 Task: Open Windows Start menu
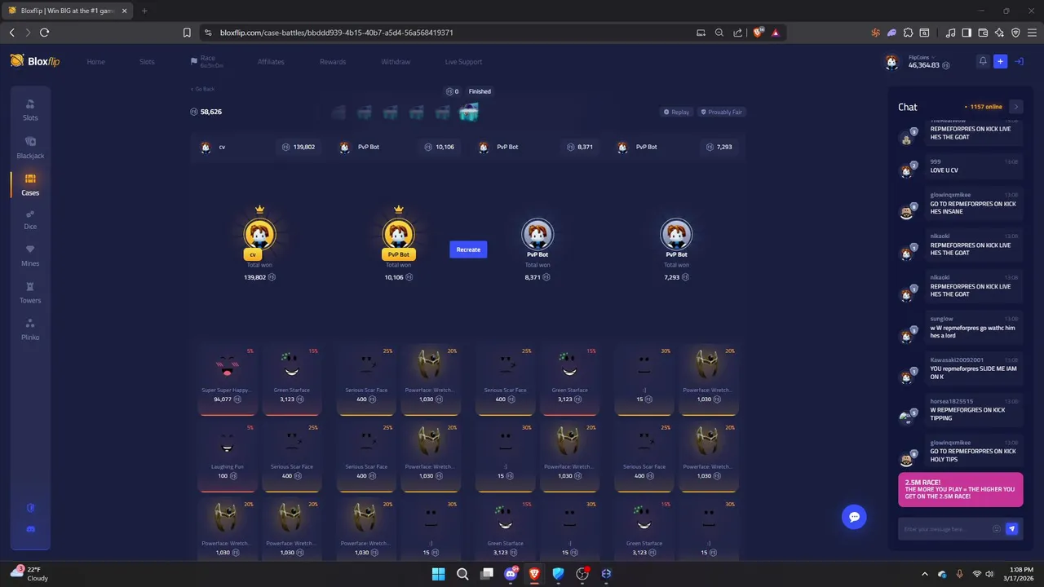coord(438,574)
